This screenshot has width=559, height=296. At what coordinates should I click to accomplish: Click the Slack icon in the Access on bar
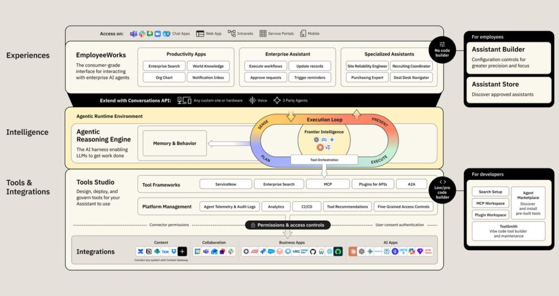click(x=142, y=34)
